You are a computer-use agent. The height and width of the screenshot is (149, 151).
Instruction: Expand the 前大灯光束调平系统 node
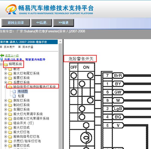pyautogui.click(x=6, y=114)
